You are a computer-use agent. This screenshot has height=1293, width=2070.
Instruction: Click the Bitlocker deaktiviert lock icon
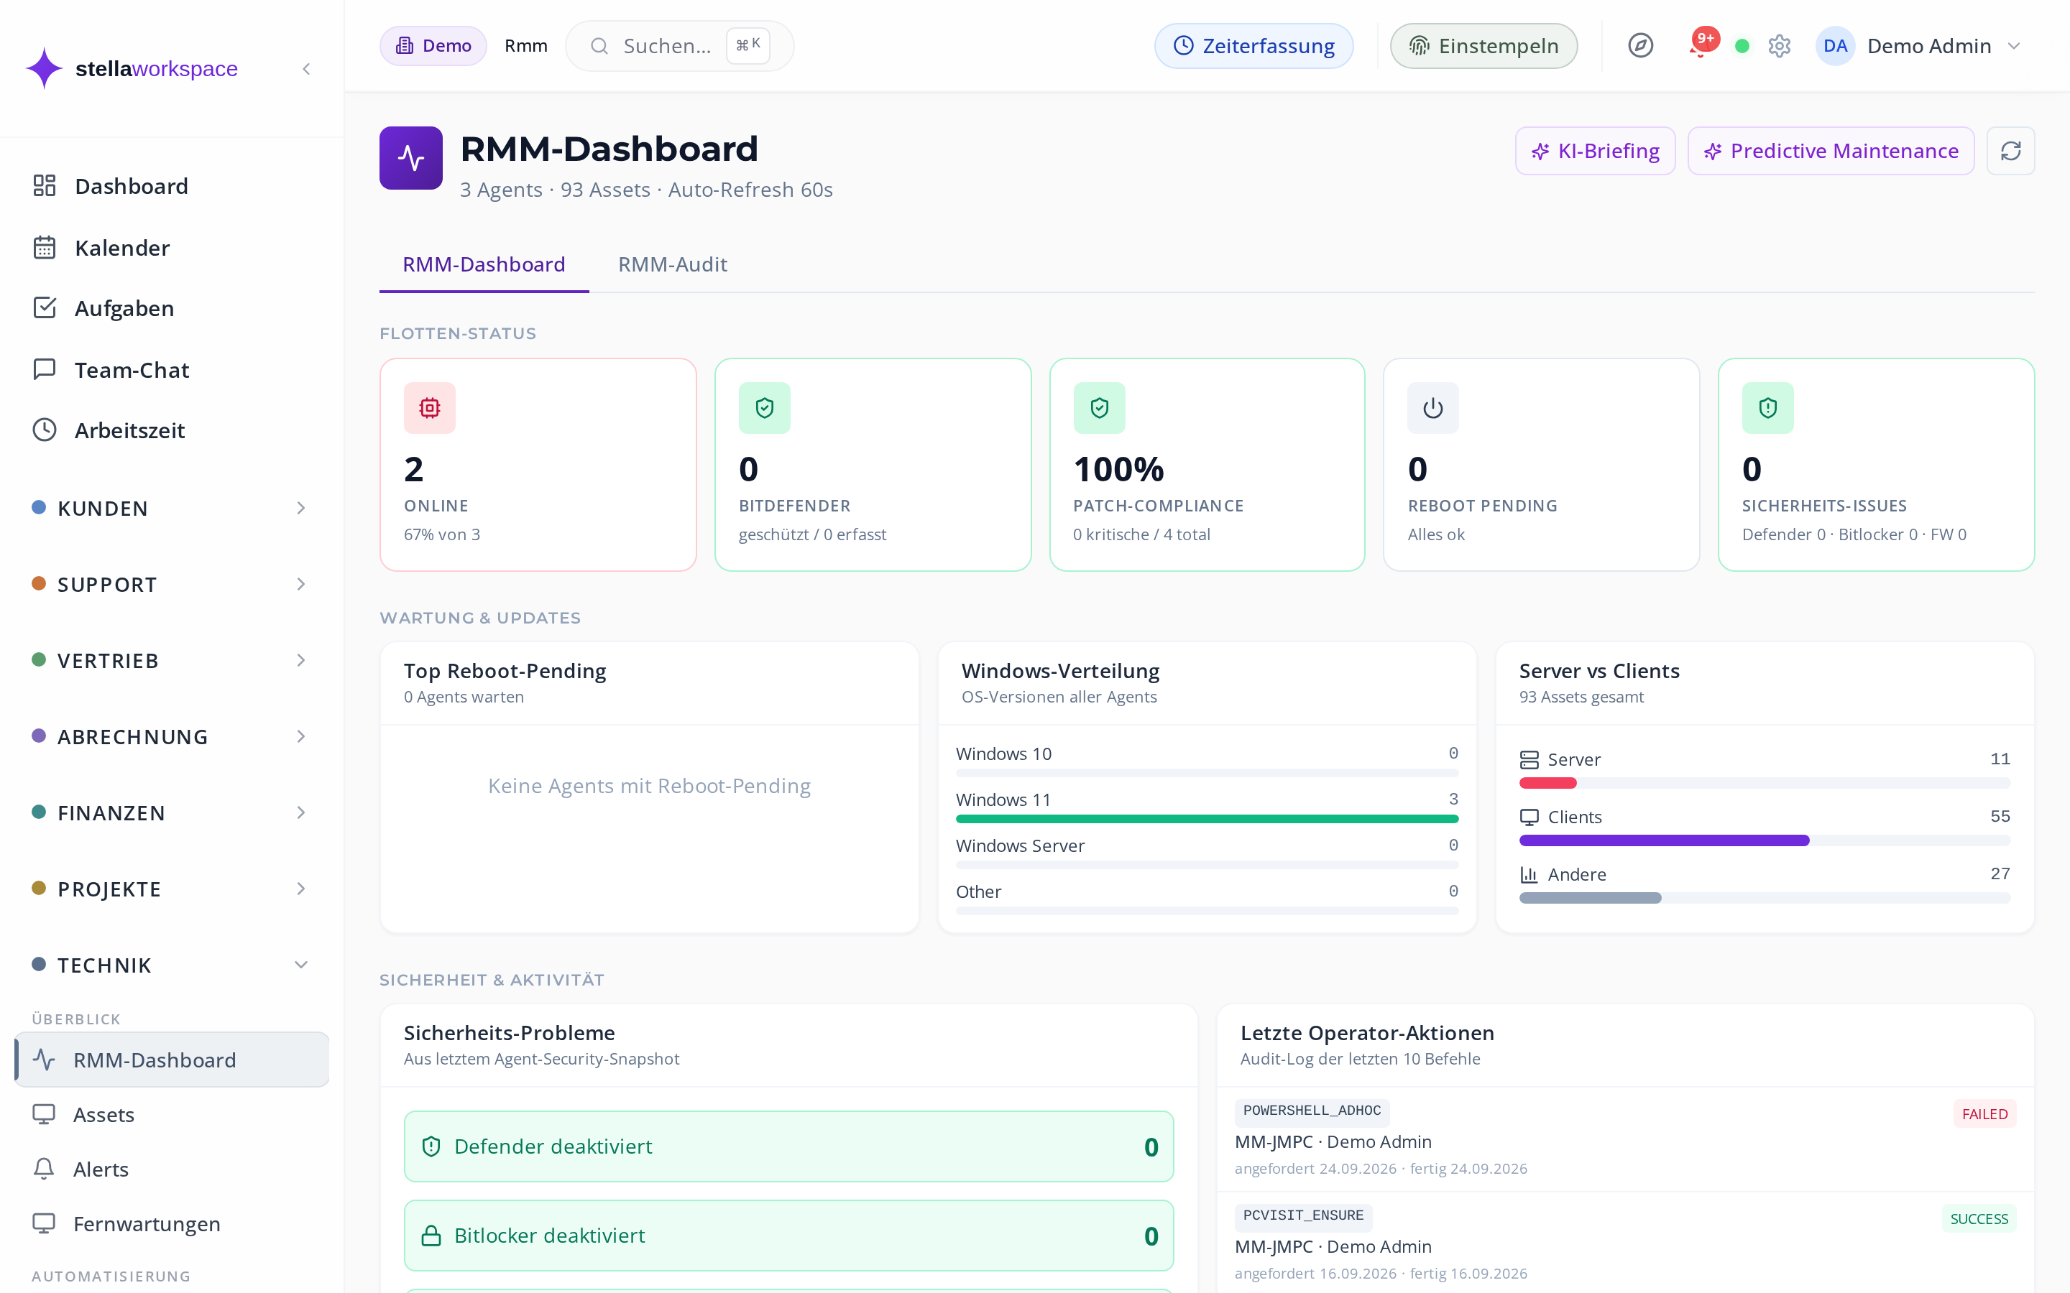(x=431, y=1236)
